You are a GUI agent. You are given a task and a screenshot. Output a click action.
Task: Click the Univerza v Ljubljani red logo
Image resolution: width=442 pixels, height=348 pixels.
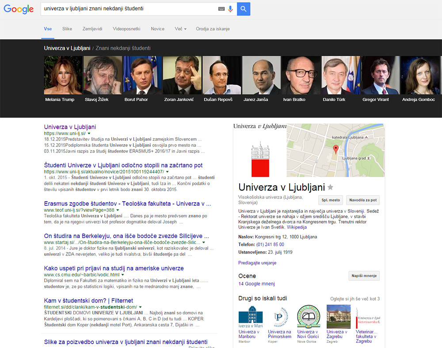tap(260, 159)
